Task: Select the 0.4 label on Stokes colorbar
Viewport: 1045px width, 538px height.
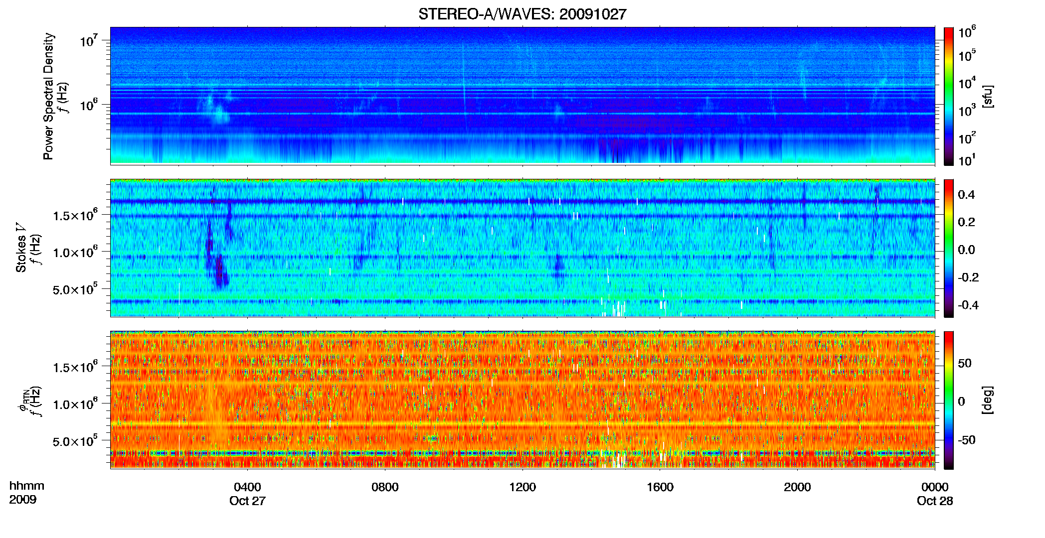Action: (x=967, y=195)
